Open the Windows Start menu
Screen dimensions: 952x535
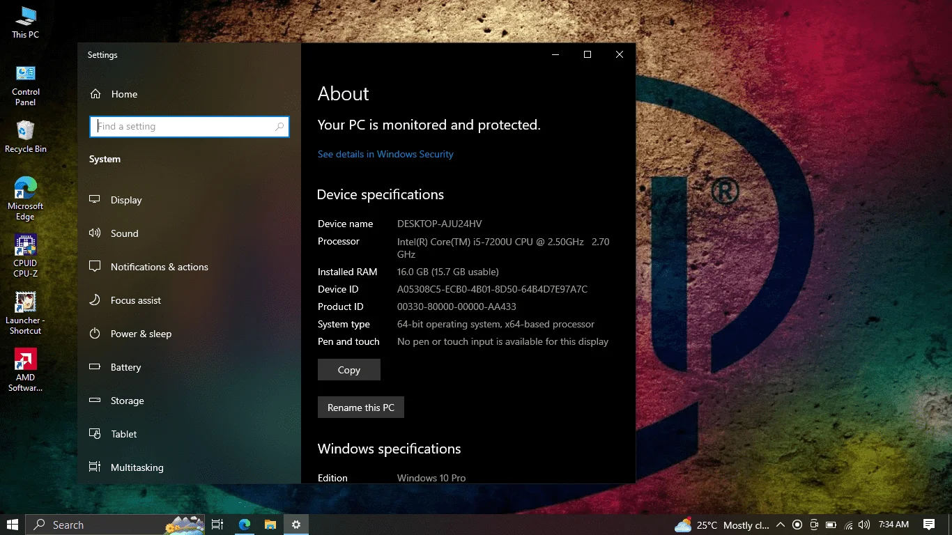coord(13,525)
